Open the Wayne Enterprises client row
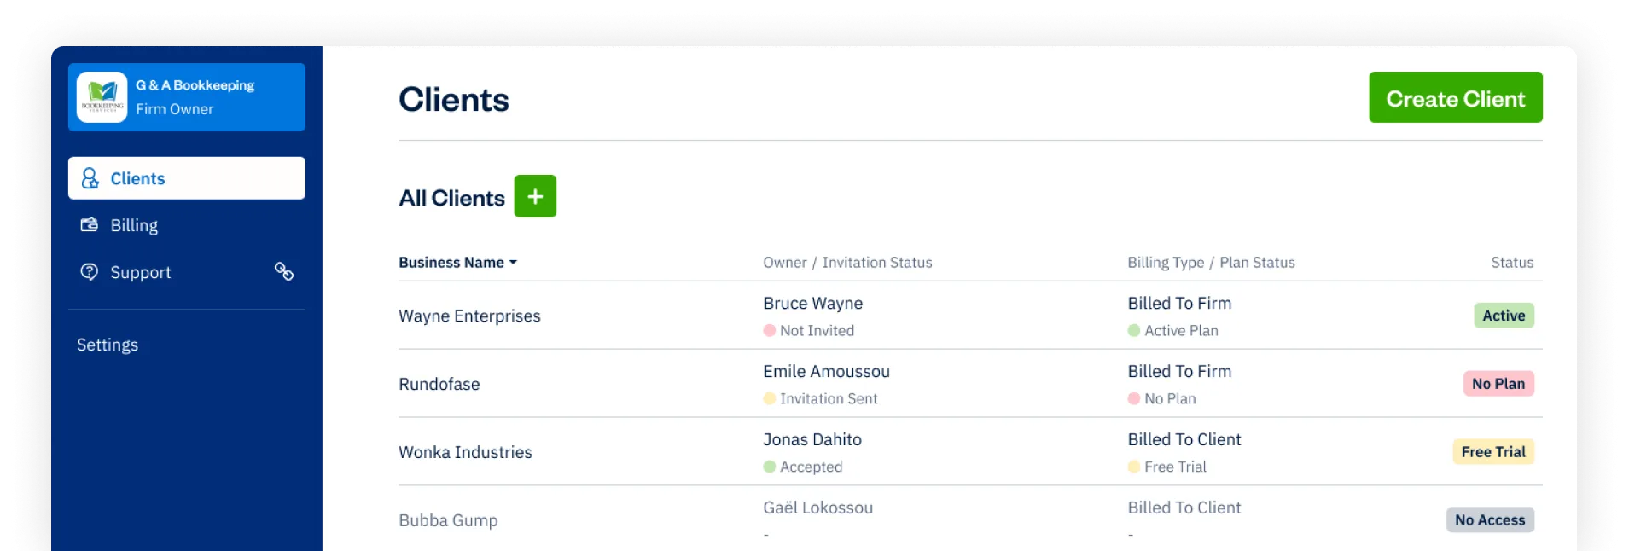Viewport: 1629px width, 551px height. tap(969, 316)
